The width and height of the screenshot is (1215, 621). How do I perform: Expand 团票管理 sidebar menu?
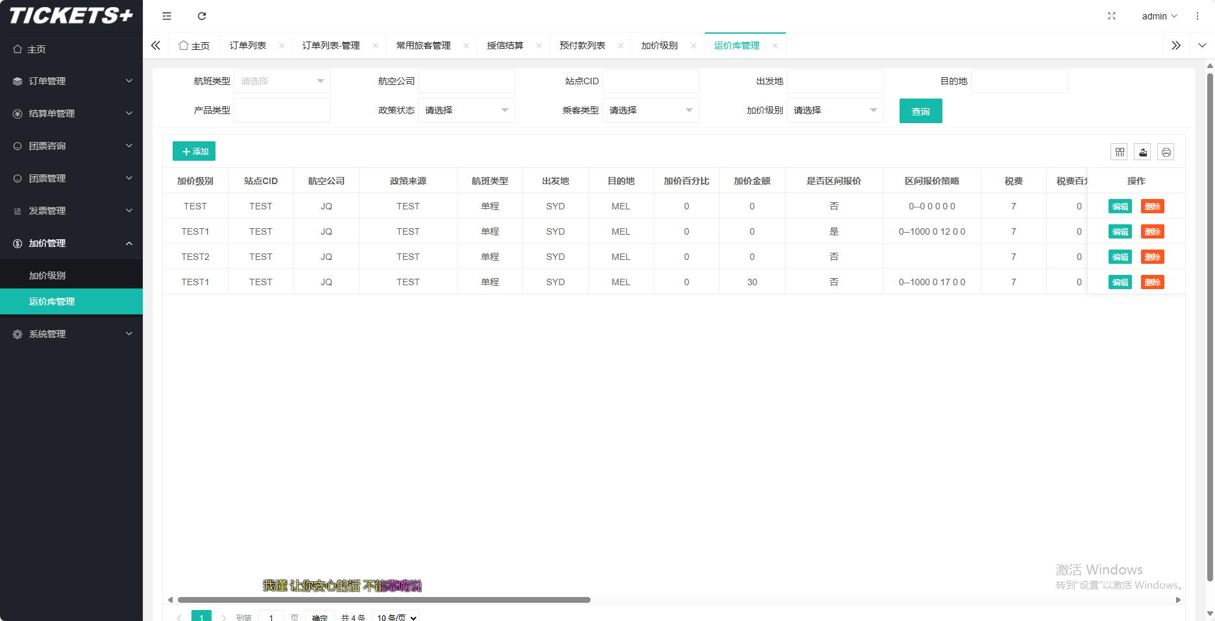coord(71,178)
